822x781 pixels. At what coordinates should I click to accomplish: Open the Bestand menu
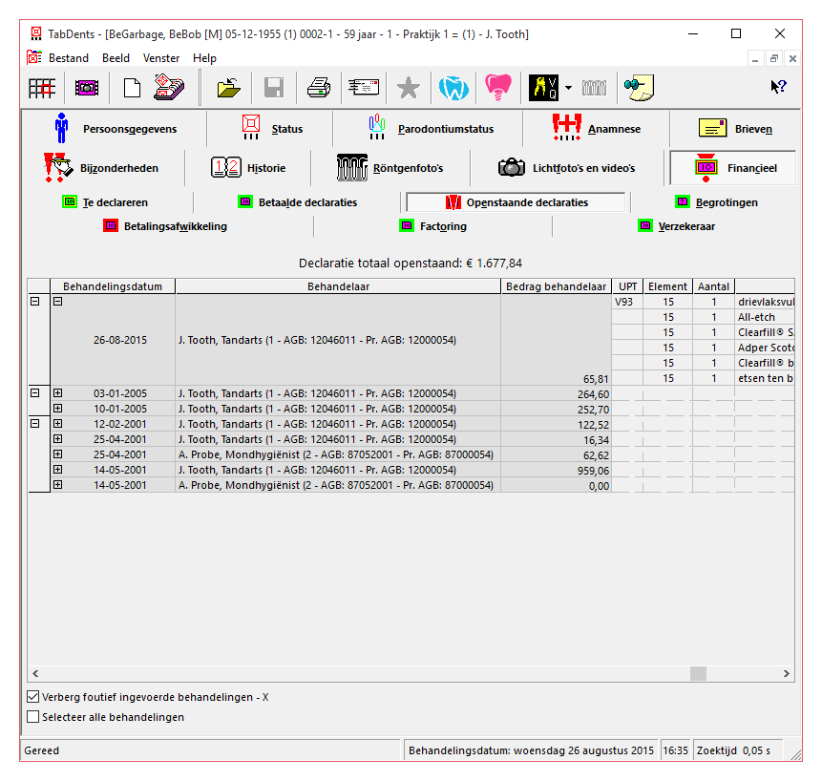68,58
